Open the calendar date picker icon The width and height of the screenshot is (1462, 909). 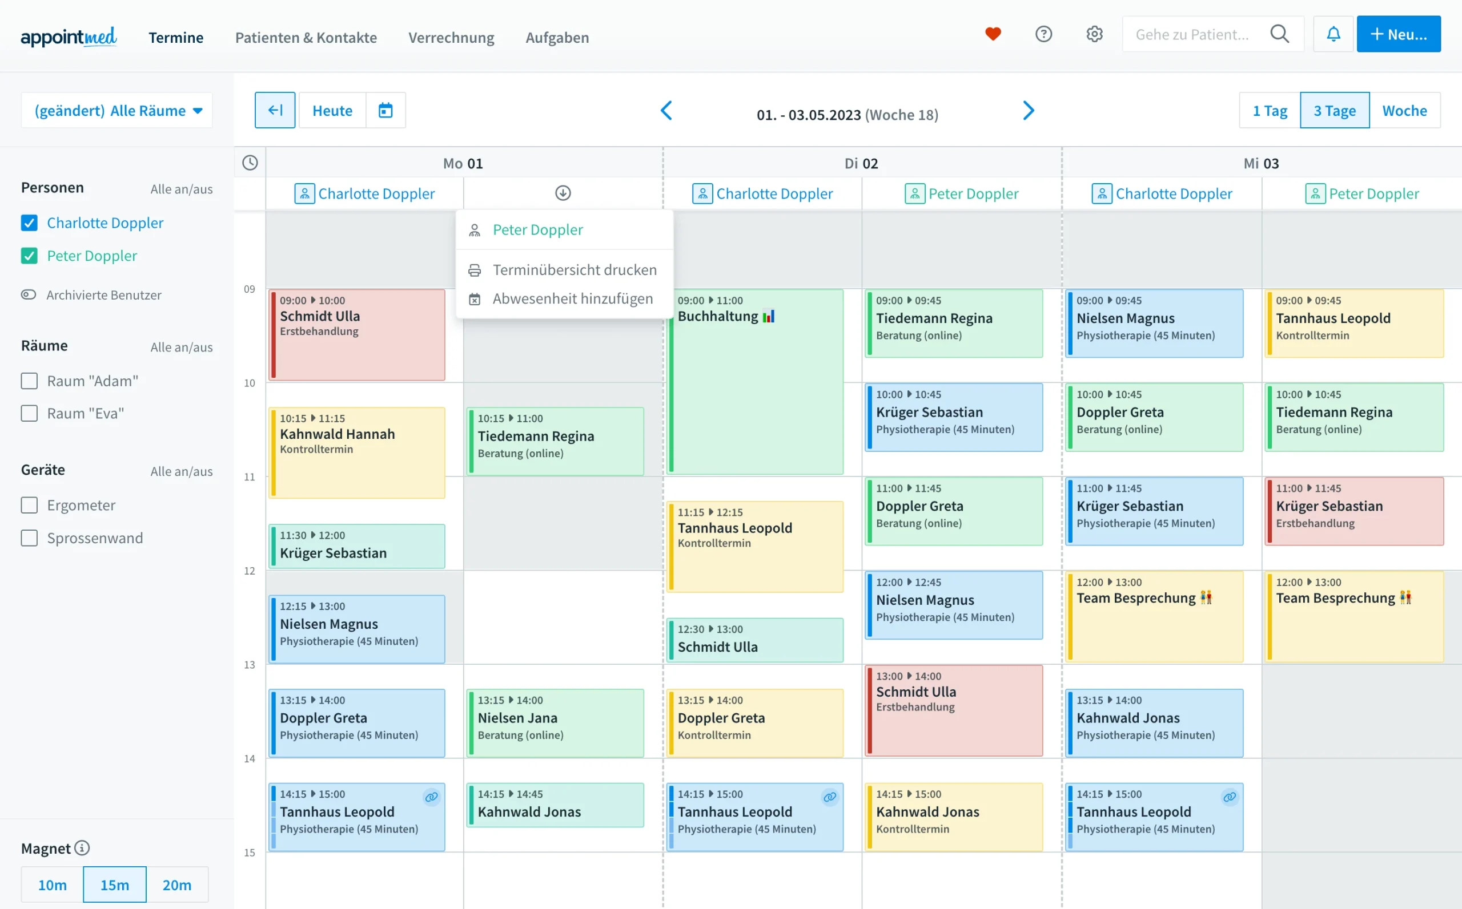point(385,110)
